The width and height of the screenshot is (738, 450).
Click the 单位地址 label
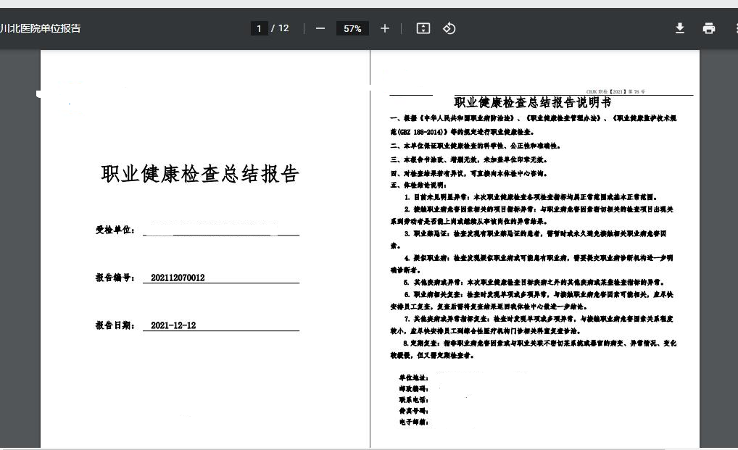[413, 378]
